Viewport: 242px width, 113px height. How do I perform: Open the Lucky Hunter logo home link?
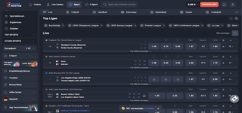coord(14,5)
